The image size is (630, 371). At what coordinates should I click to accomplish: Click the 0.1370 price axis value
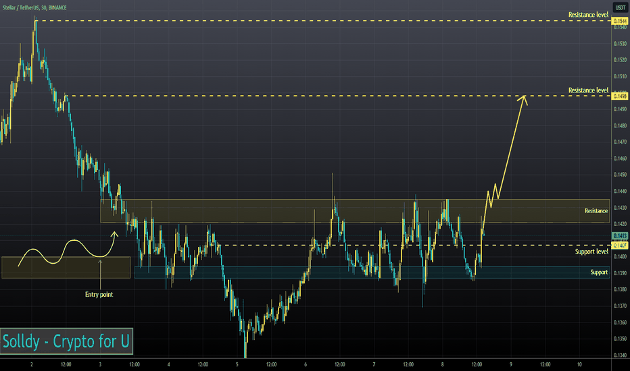pos(620,306)
